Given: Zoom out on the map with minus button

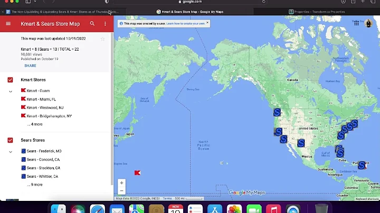Looking at the screenshot, I should pyautogui.click(x=122, y=191).
